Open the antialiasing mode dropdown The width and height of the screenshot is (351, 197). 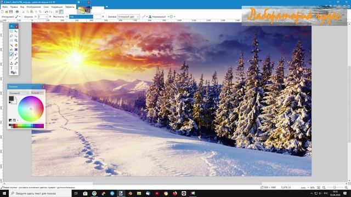point(144,17)
